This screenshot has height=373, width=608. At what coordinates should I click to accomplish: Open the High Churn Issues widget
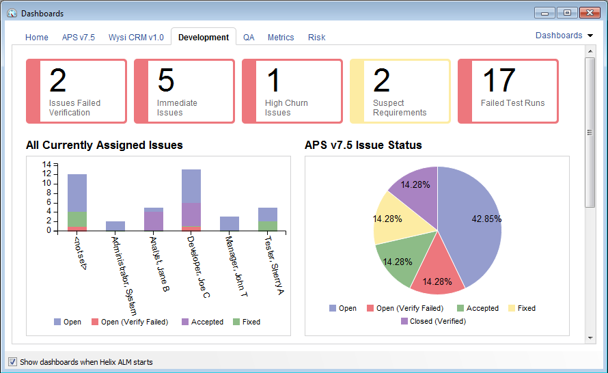click(292, 92)
